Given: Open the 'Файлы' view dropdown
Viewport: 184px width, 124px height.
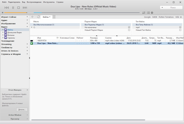Looking at the screenshot, I should tap(47, 17).
